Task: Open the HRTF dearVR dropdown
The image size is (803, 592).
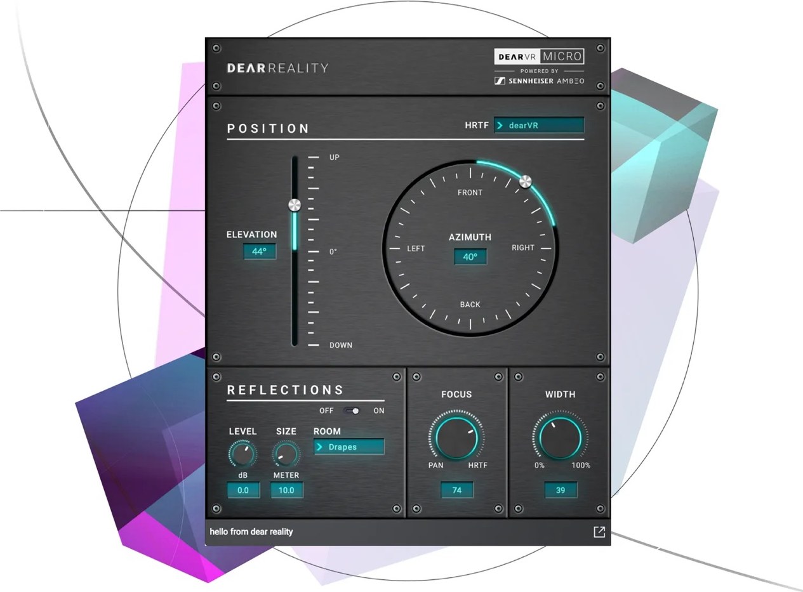Action: click(539, 126)
